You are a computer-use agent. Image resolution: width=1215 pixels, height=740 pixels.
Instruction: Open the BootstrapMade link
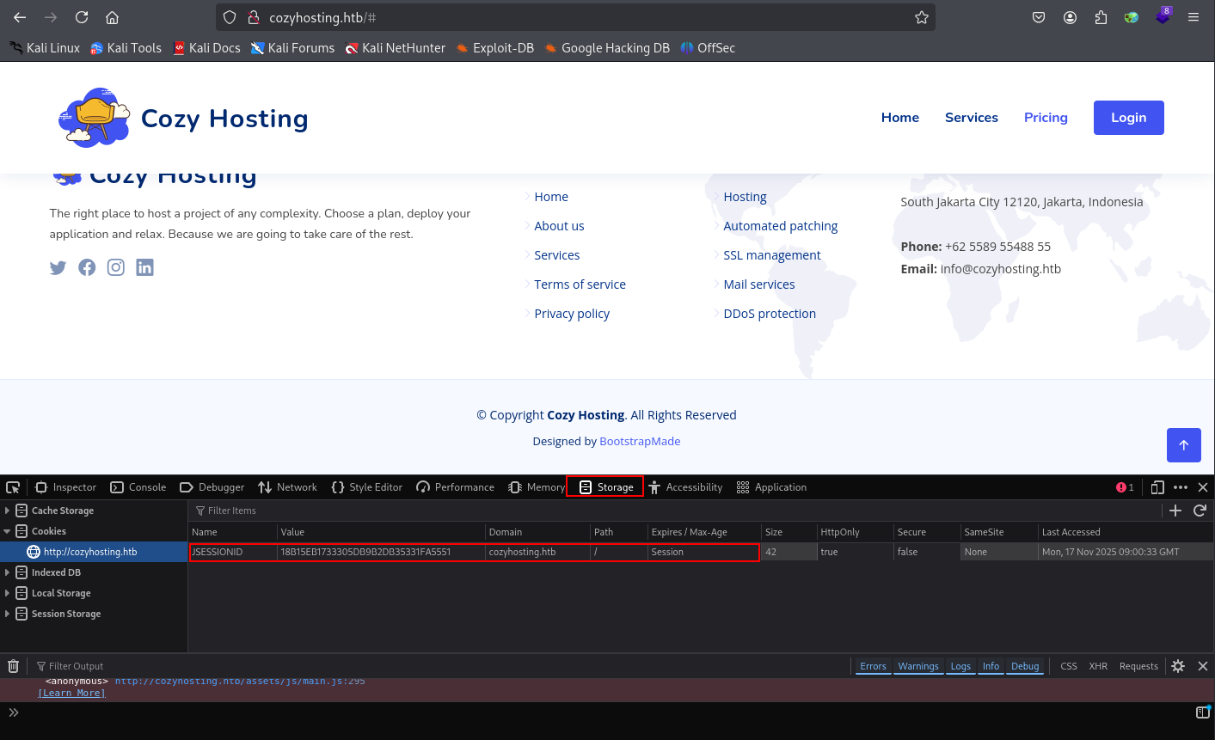pos(640,441)
